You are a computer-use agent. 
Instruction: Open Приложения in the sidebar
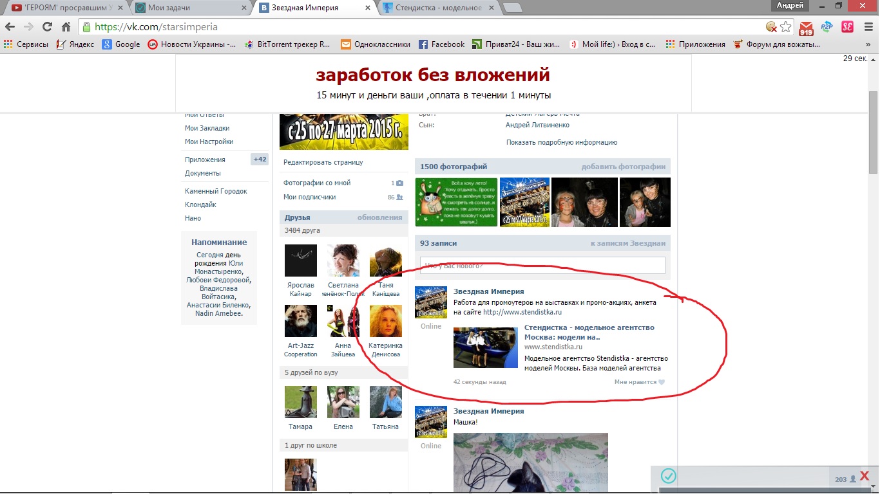point(205,160)
